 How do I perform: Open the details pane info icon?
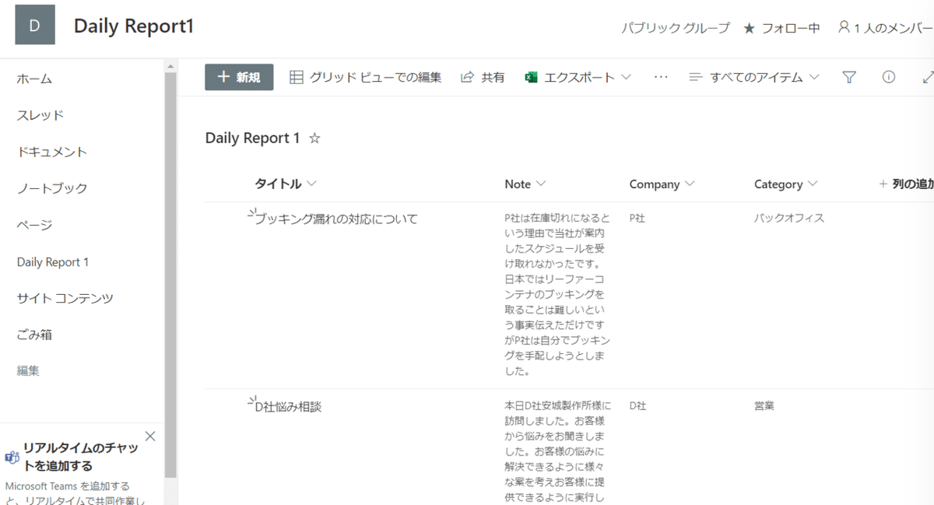click(x=888, y=77)
